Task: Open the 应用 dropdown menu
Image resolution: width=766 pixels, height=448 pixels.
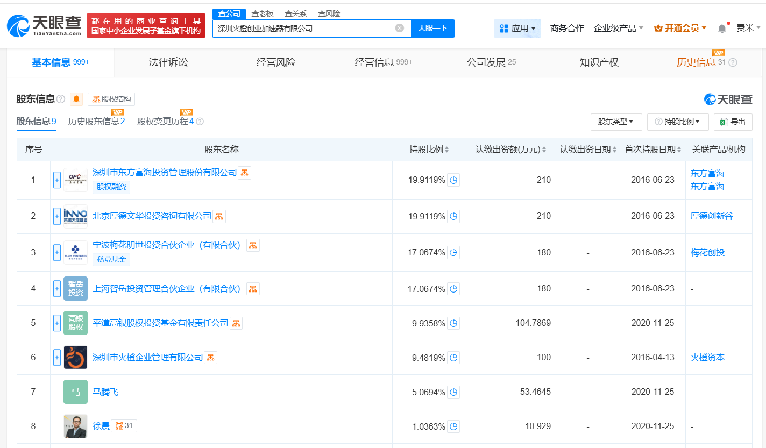Action: [517, 29]
